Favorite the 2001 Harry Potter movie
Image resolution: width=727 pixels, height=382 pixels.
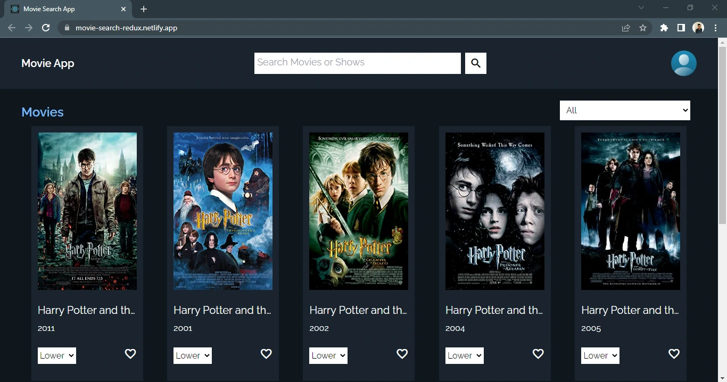click(x=266, y=354)
